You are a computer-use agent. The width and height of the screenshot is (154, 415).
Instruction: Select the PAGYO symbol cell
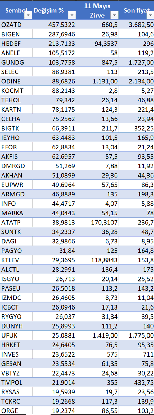click(16, 251)
